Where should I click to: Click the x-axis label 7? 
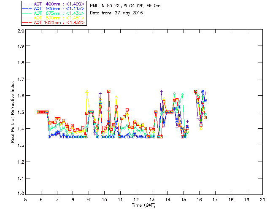coord(57,200)
